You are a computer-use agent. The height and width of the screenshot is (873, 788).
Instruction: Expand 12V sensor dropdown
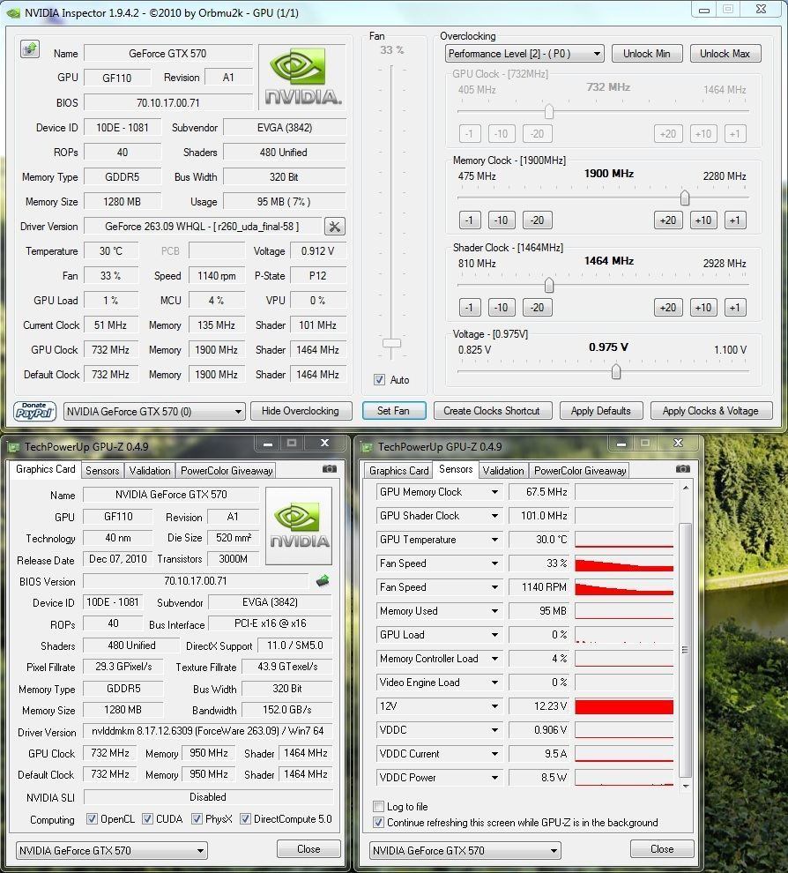[494, 706]
